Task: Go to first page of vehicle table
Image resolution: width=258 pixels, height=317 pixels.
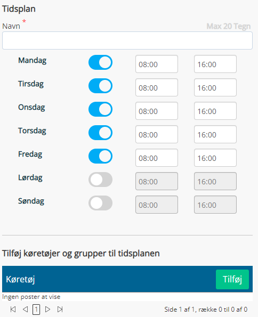Action: [x=13, y=310]
